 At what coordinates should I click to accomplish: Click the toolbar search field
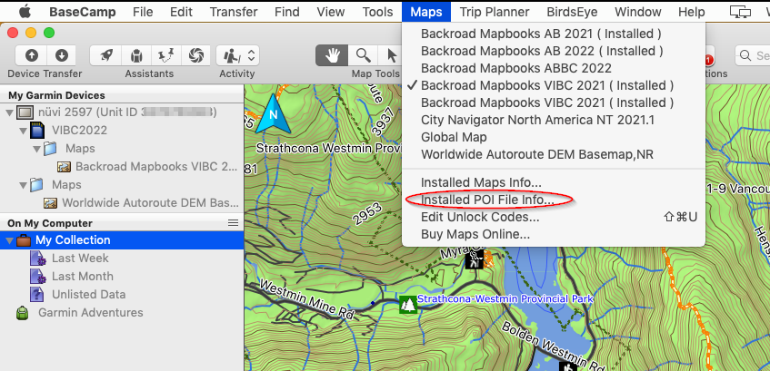tap(753, 55)
